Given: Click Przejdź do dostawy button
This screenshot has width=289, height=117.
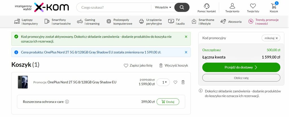Looking at the screenshot, I should pyautogui.click(x=241, y=67).
